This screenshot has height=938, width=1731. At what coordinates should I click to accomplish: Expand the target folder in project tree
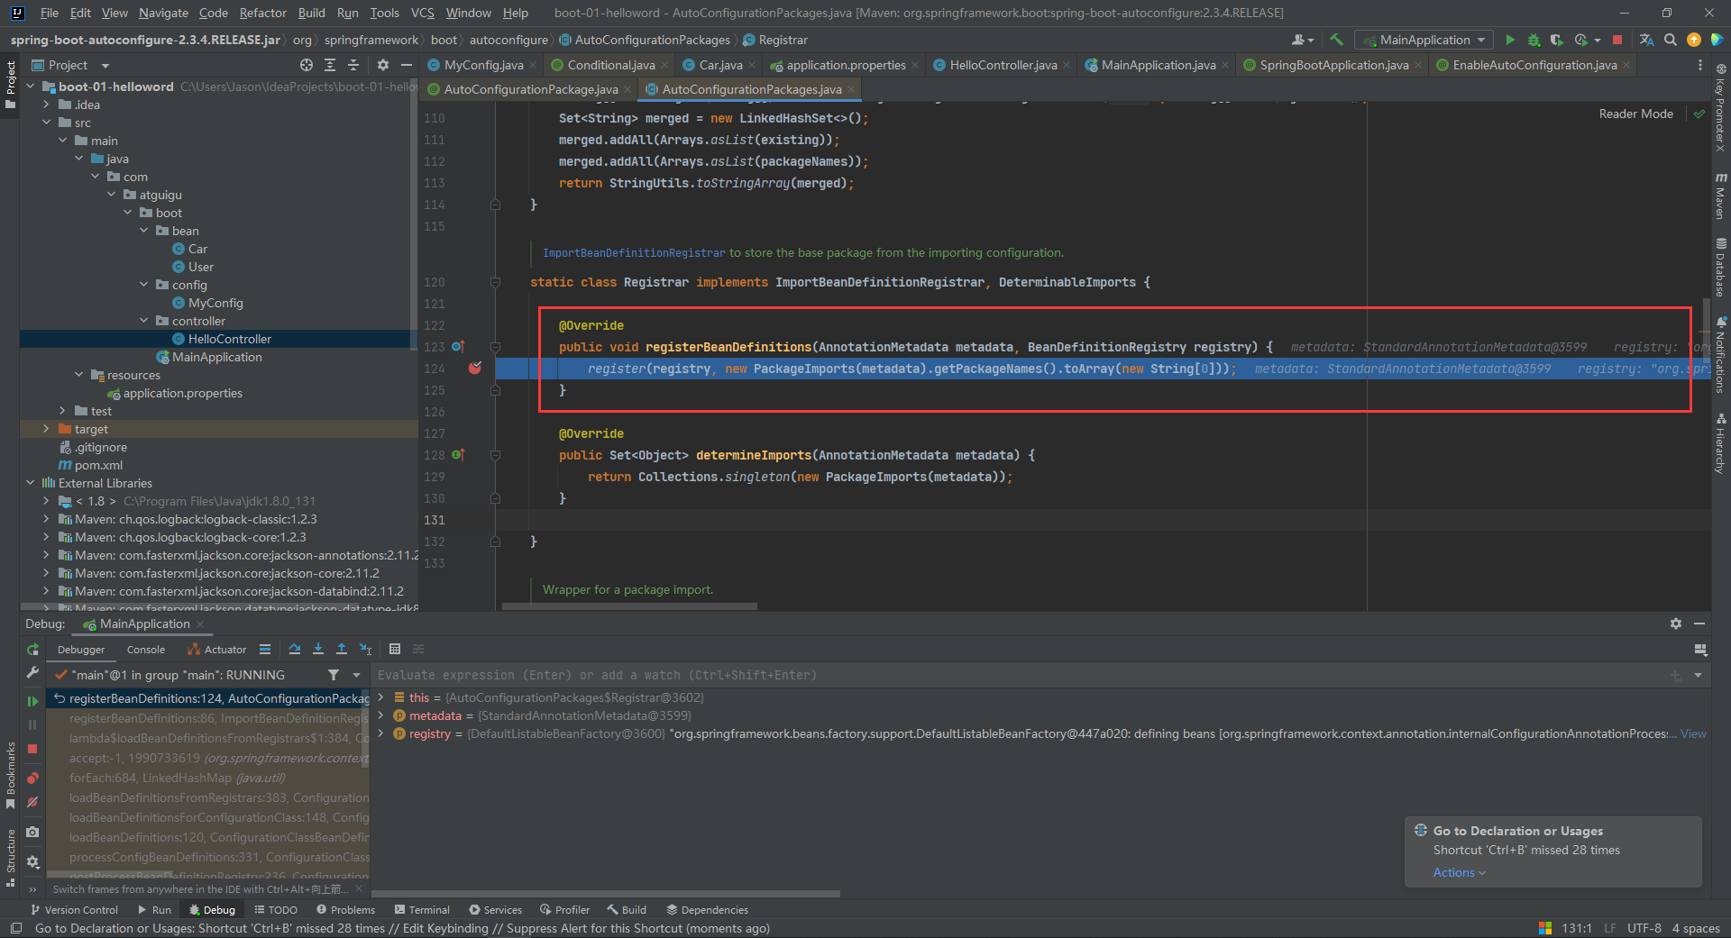click(x=46, y=429)
